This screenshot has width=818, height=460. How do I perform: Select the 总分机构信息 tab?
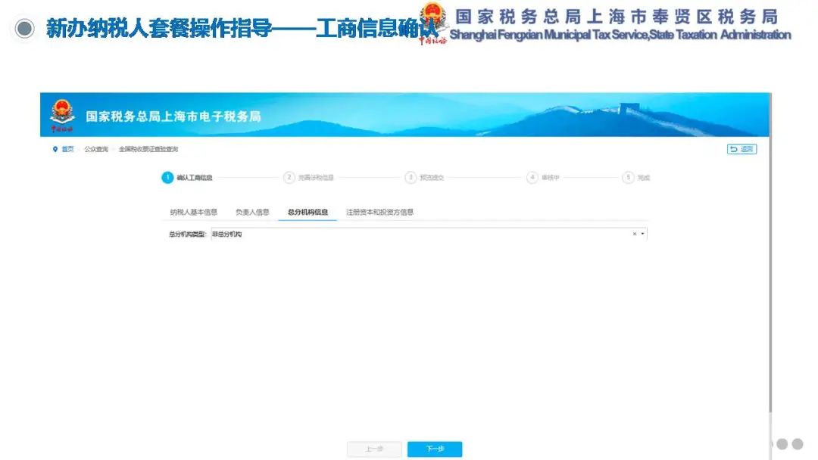[308, 212]
